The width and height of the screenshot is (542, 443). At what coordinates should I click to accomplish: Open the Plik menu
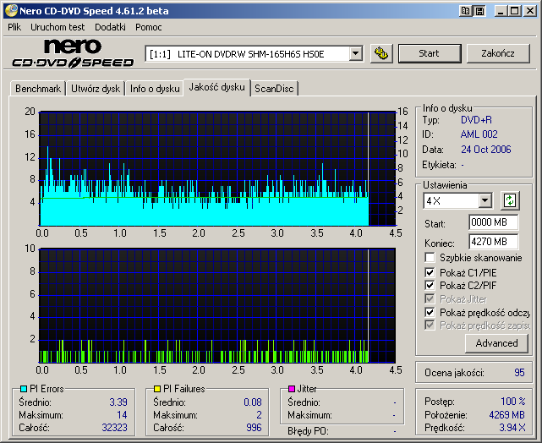click(14, 27)
